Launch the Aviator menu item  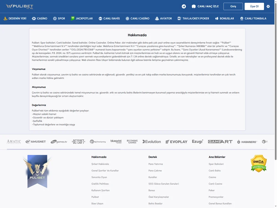163,19
